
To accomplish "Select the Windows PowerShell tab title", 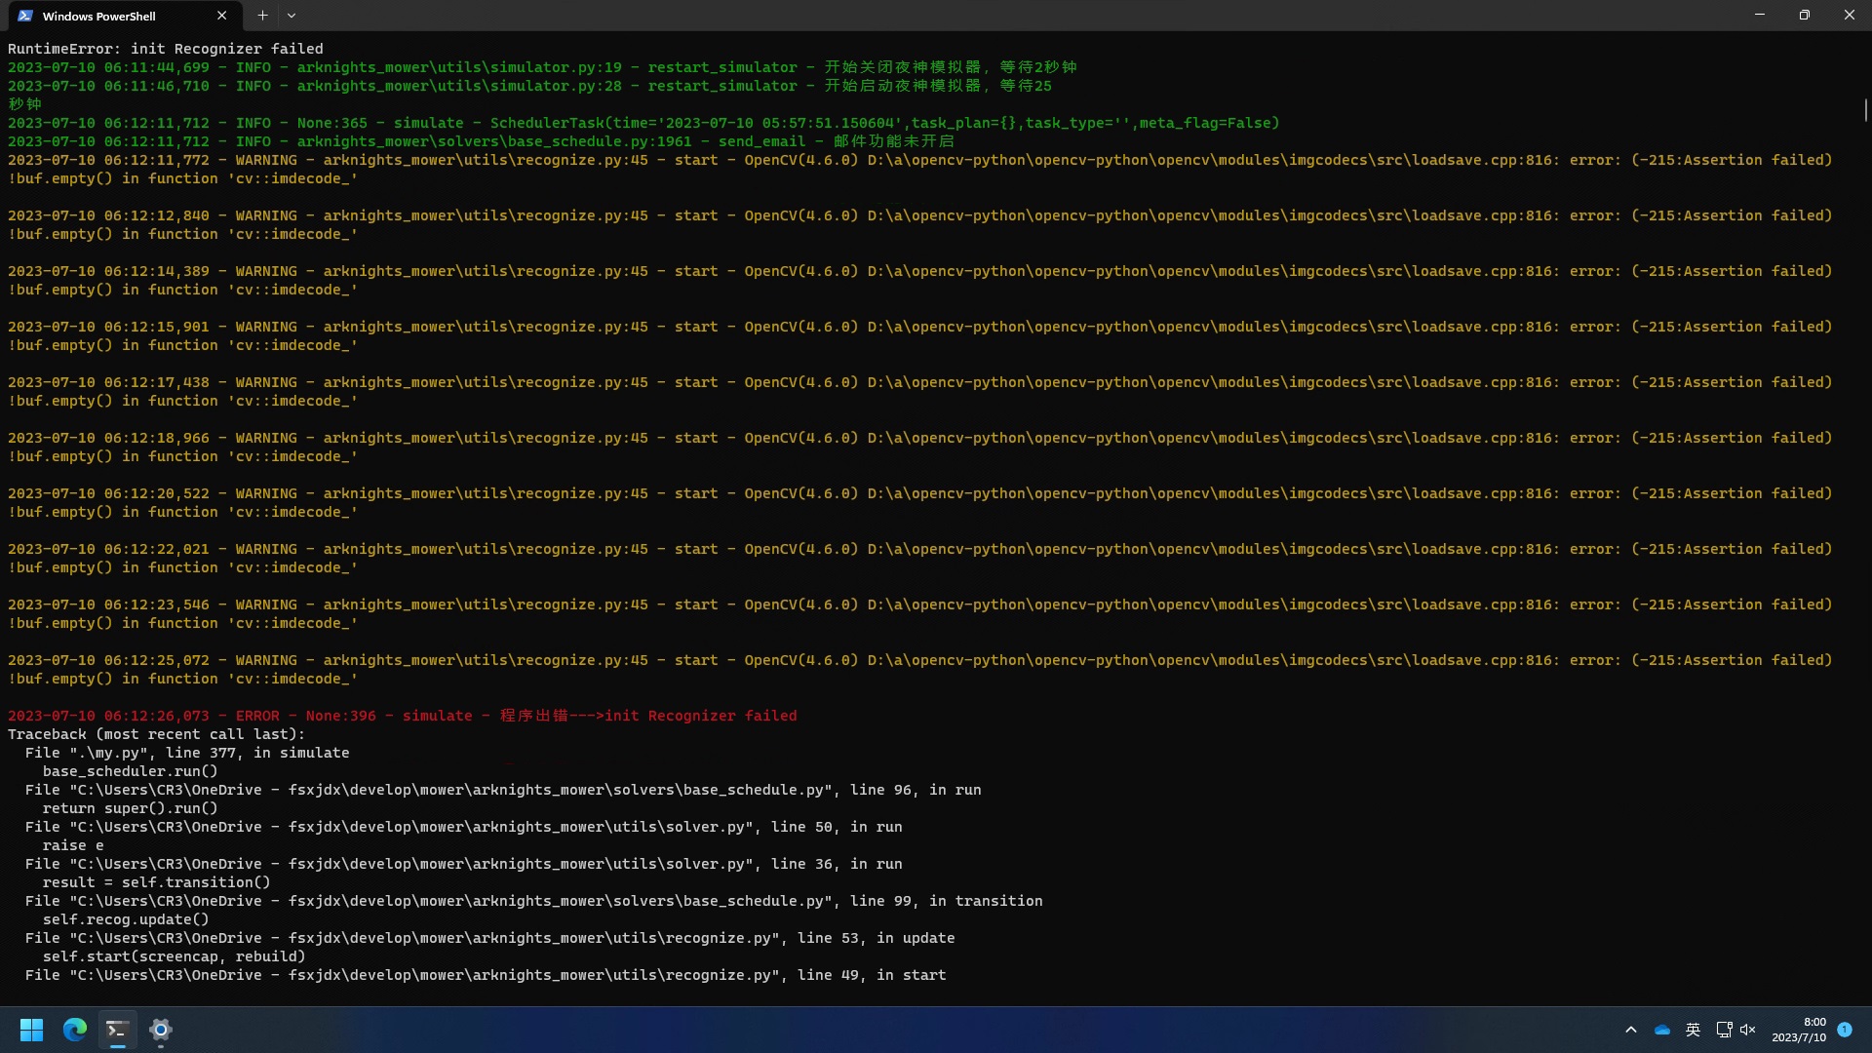I will coord(99,17).
